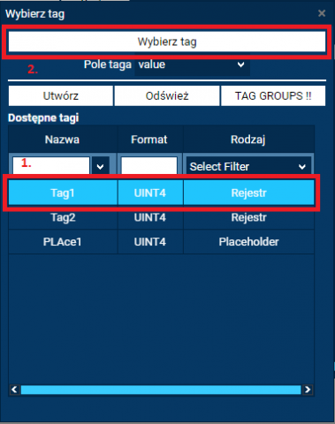The width and height of the screenshot is (335, 424).
Task: Close the Wybierz tag dialog
Action: point(322,13)
